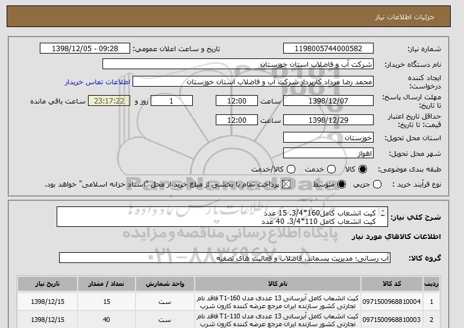Click quantity 15 in row 1
This screenshot has width=464, height=328.
(107, 302)
